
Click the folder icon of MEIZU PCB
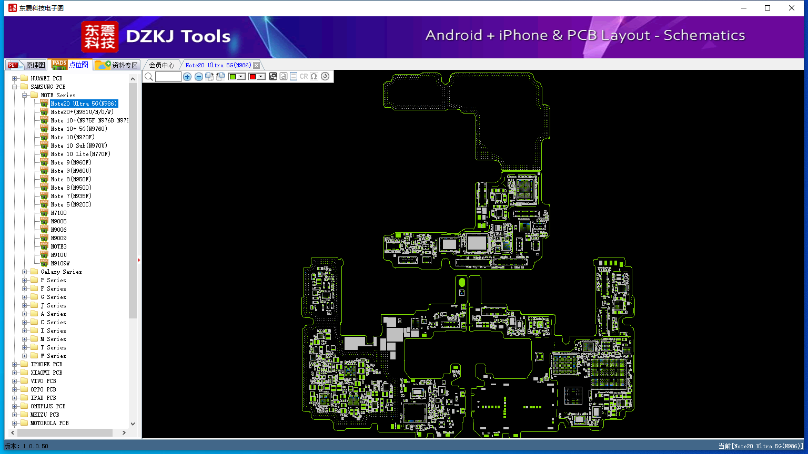[x=24, y=415]
